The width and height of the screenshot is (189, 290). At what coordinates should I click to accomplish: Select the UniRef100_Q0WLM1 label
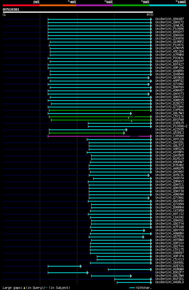coord(170,25)
